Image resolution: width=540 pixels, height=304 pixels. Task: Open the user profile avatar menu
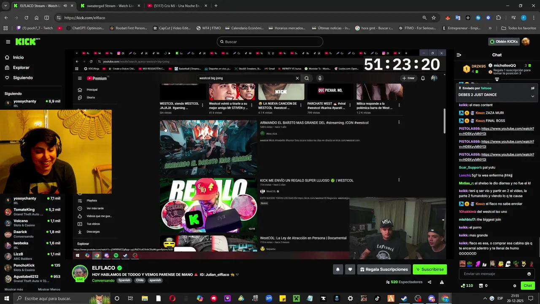tap(526, 41)
